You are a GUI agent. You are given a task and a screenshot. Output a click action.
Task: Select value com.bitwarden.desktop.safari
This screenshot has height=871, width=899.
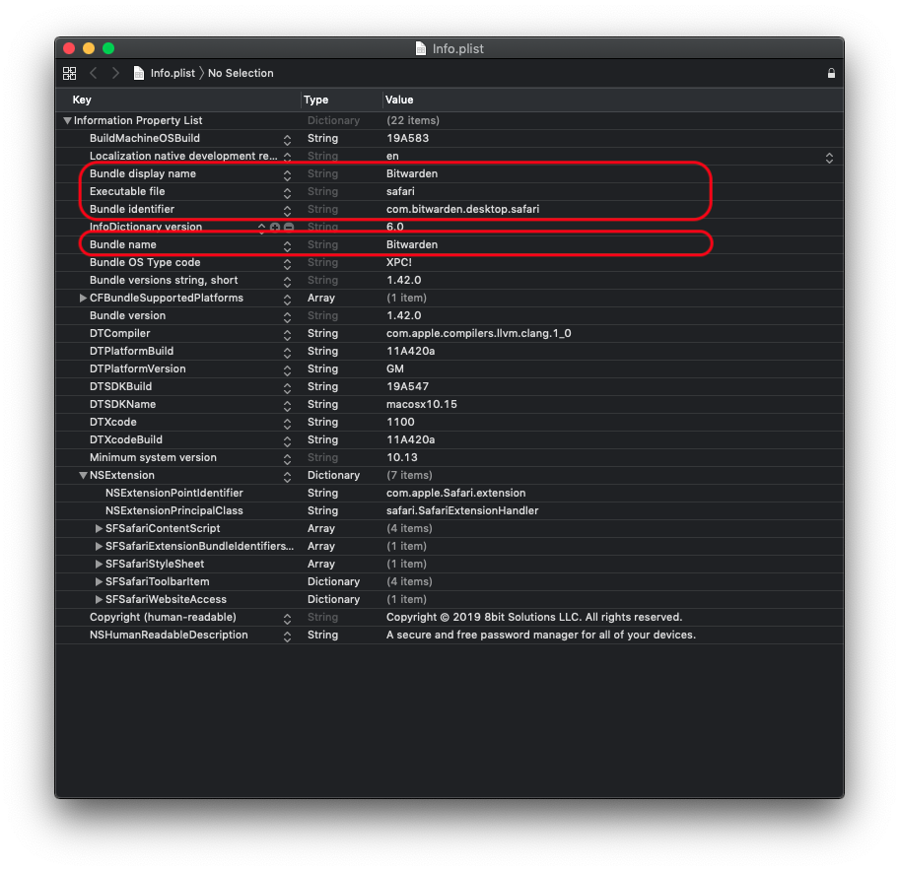pyautogui.click(x=462, y=209)
